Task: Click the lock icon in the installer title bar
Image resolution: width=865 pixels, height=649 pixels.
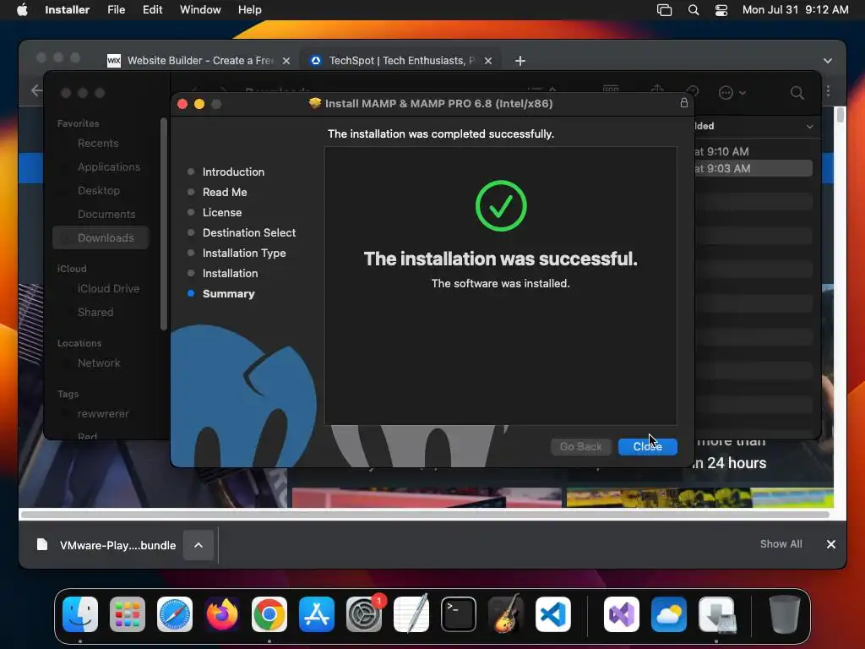Action: 683,102
